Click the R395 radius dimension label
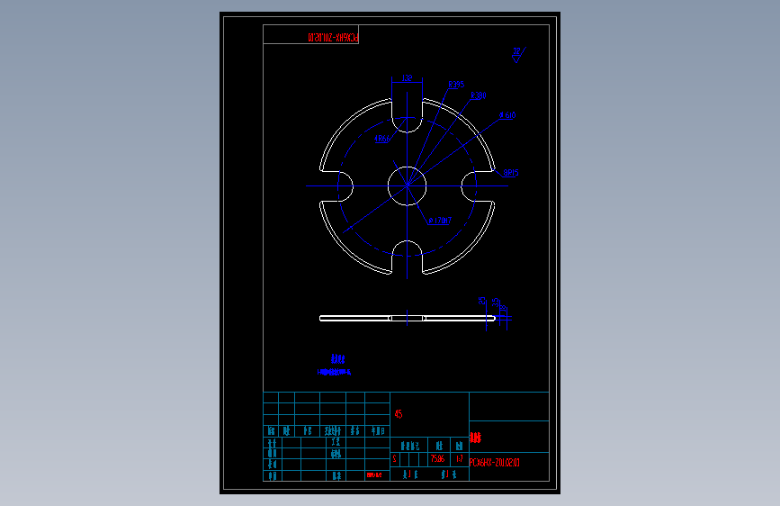This screenshot has width=780, height=506. [x=455, y=84]
